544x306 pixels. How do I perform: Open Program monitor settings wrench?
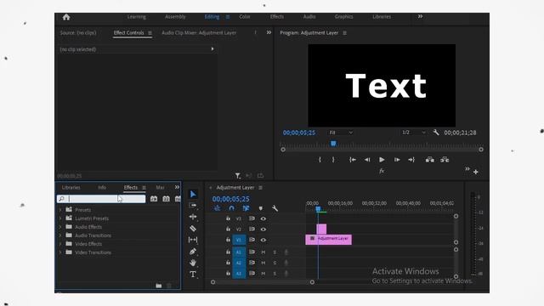click(436, 133)
